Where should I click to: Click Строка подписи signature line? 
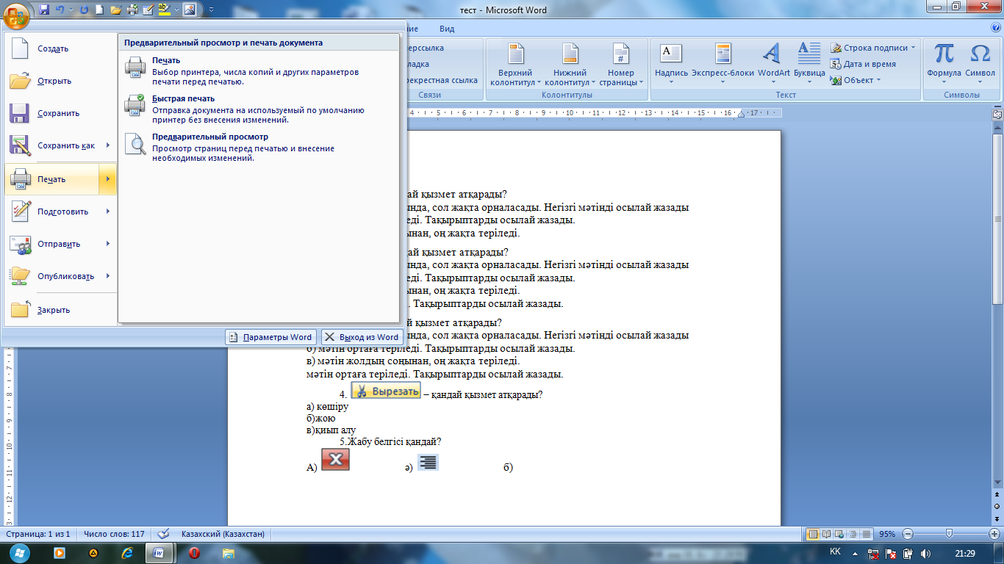coord(873,48)
